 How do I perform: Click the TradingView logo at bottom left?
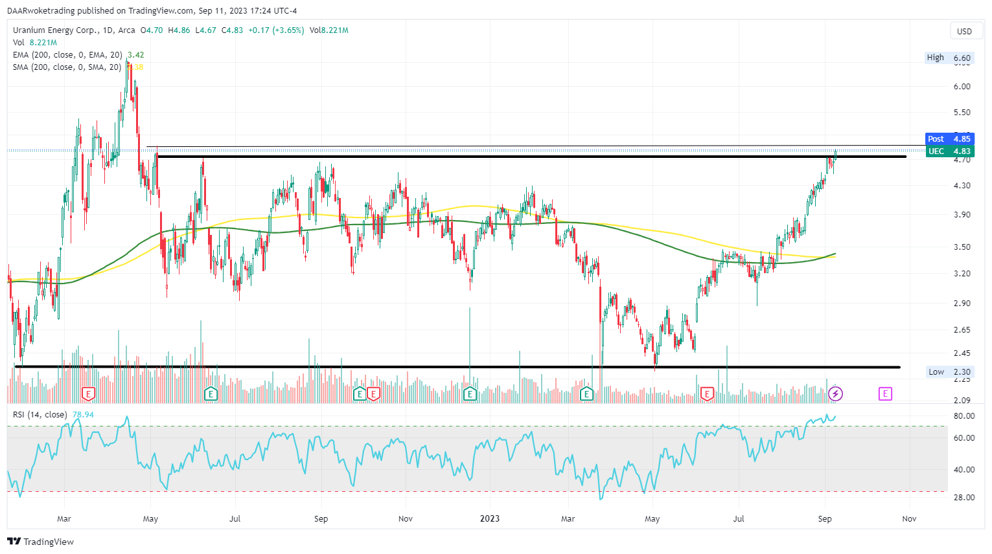pos(41,542)
